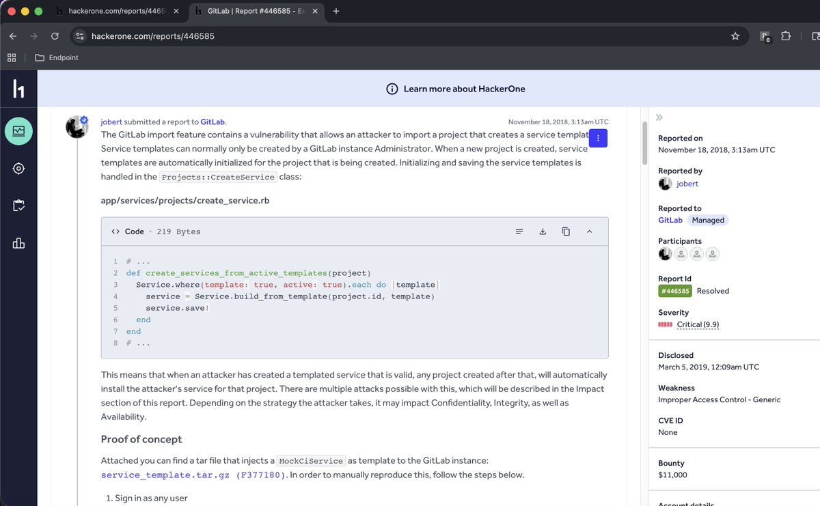Select the first participant avatar
The image size is (820, 506).
665,254
